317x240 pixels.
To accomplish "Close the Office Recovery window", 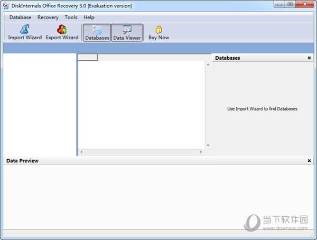I will 305,4.
